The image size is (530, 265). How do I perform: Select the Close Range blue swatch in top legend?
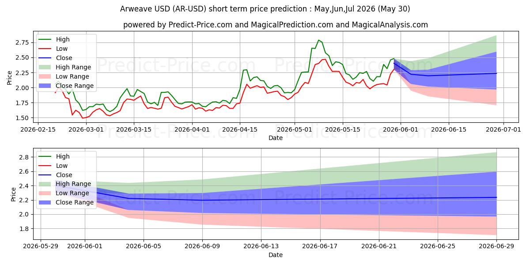46,86
